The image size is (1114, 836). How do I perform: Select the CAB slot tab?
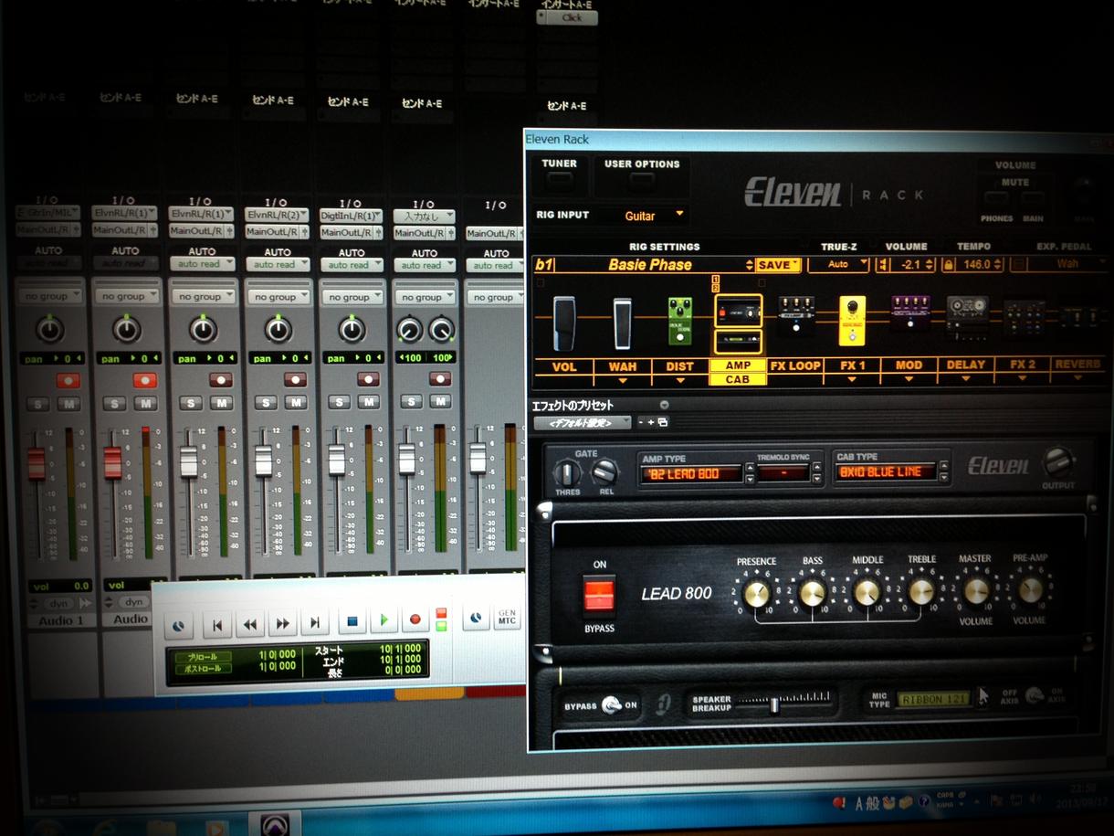pyautogui.click(x=738, y=379)
